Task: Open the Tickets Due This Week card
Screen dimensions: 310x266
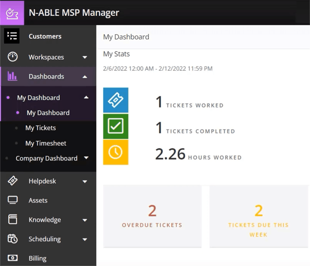Action: coord(259,216)
